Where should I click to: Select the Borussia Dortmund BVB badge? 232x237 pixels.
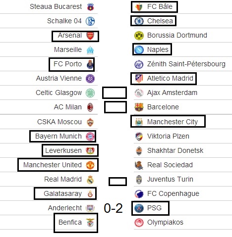click(139, 36)
